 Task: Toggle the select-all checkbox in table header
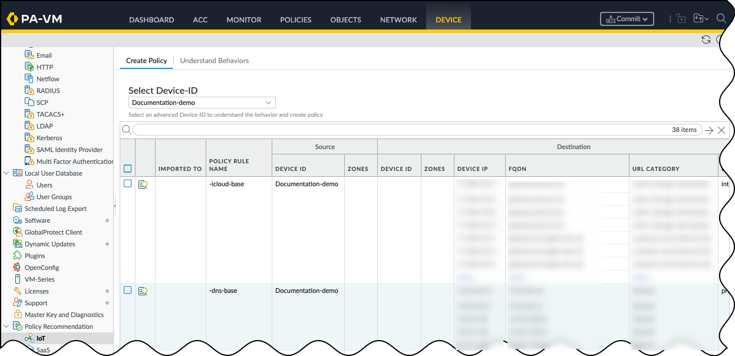tap(127, 169)
